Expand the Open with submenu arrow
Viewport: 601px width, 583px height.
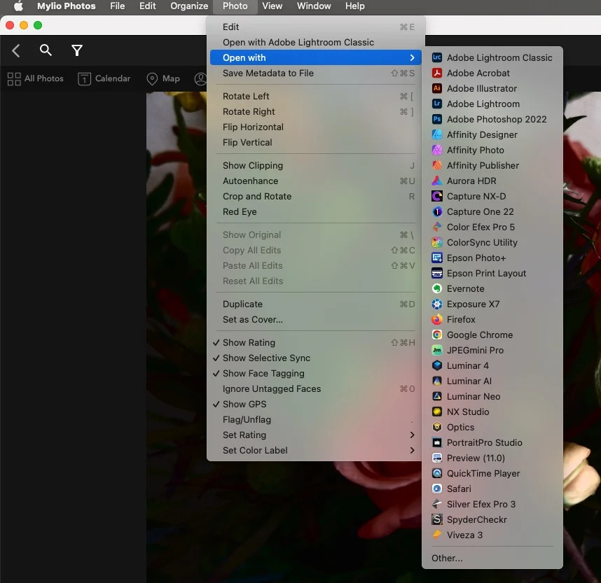coord(413,58)
